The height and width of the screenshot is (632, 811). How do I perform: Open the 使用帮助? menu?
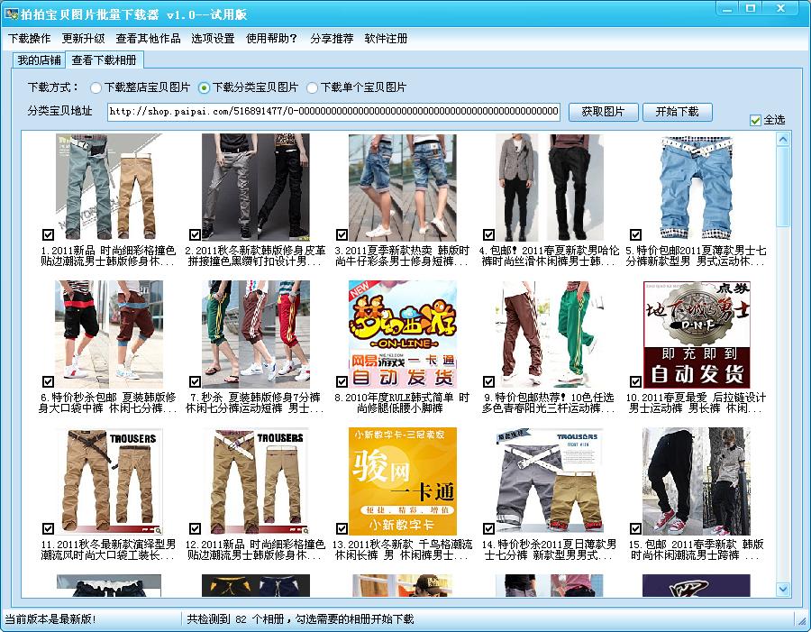(271, 38)
